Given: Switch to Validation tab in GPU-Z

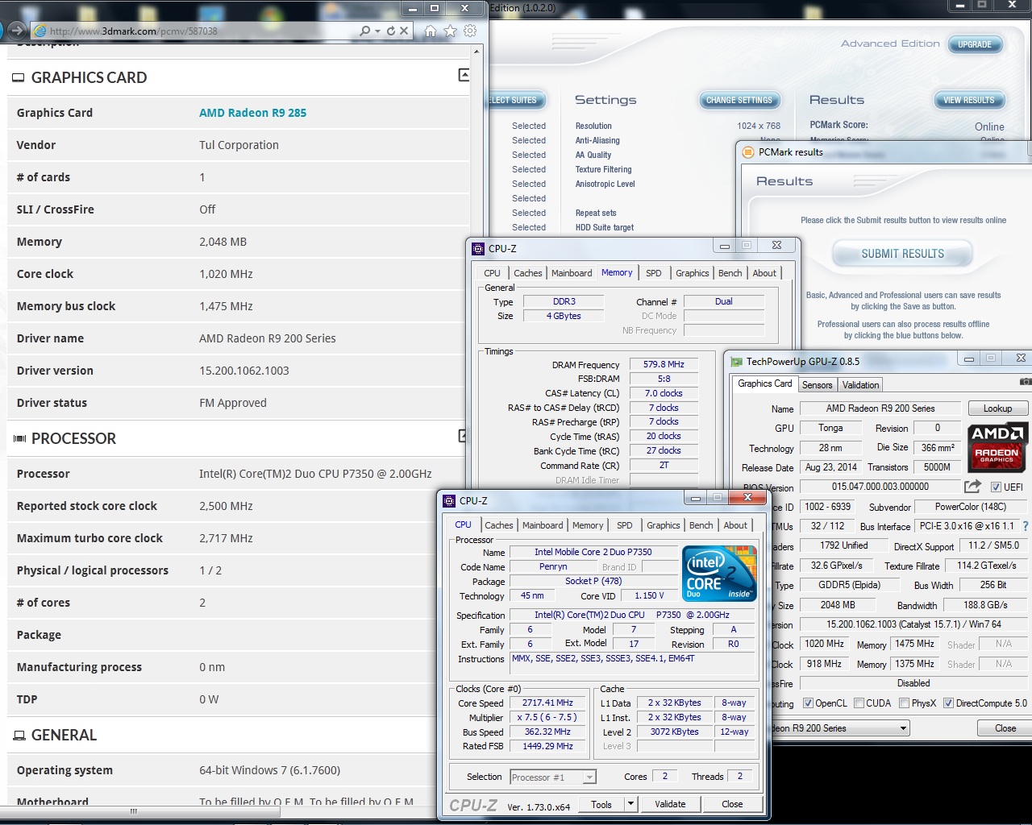Looking at the screenshot, I should 861,385.
